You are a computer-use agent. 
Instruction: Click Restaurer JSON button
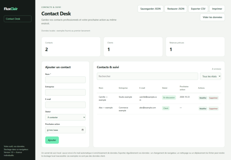pyautogui.click(x=176, y=9)
